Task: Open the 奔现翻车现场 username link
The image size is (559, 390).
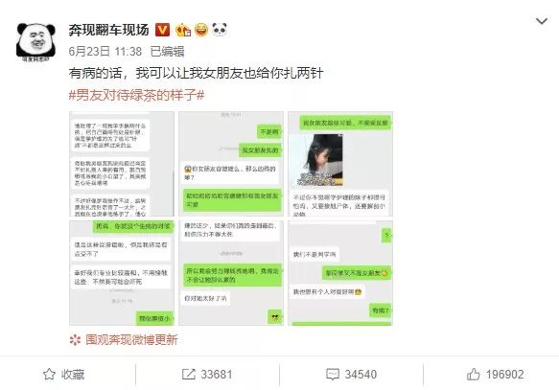Action: click(108, 30)
